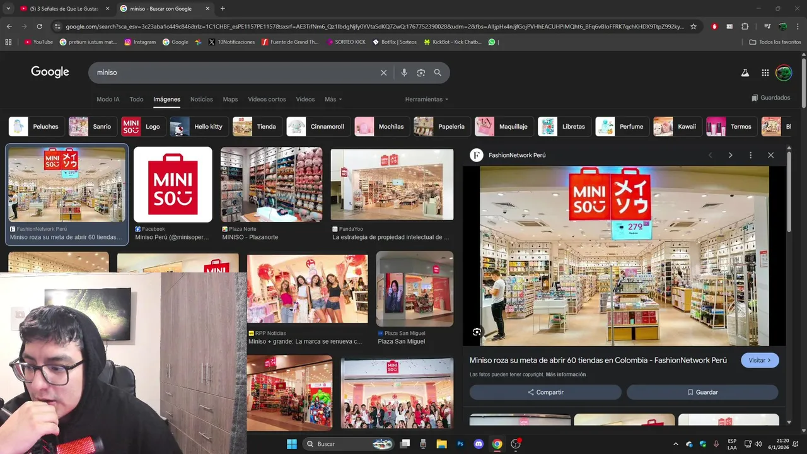Open YouTube bookmark
This screenshot has height=454, width=807.
38,42
